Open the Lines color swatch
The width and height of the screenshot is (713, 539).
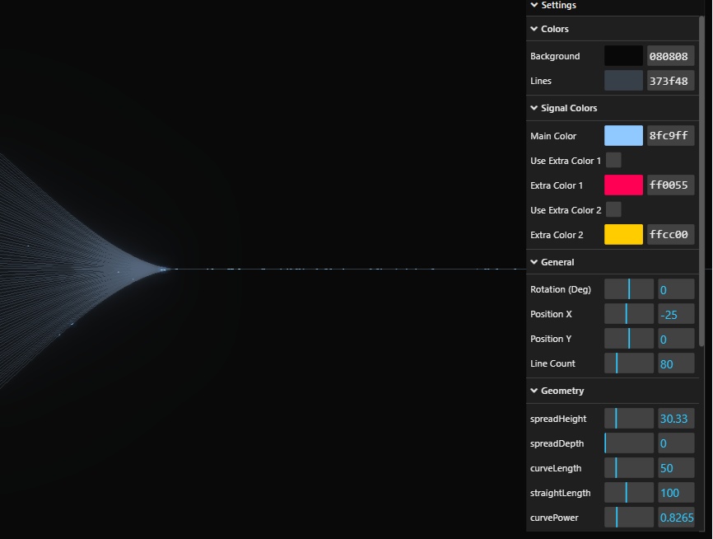[x=623, y=81]
